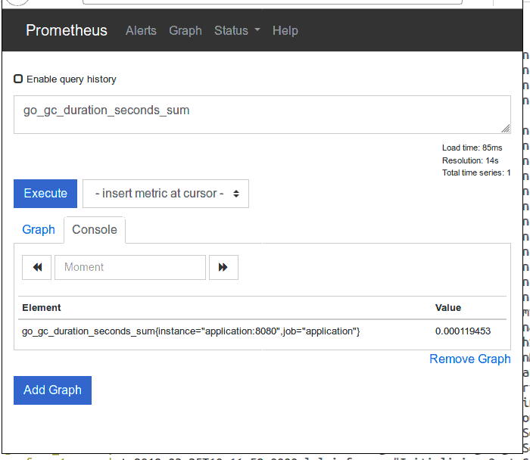Switch to the Graph tab
530x460 pixels.
click(x=39, y=229)
